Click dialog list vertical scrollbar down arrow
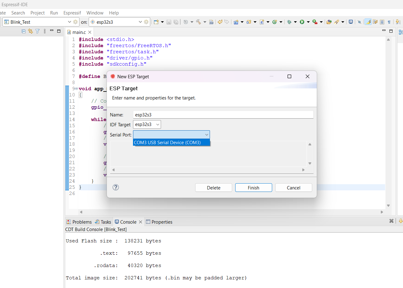 pos(310,164)
